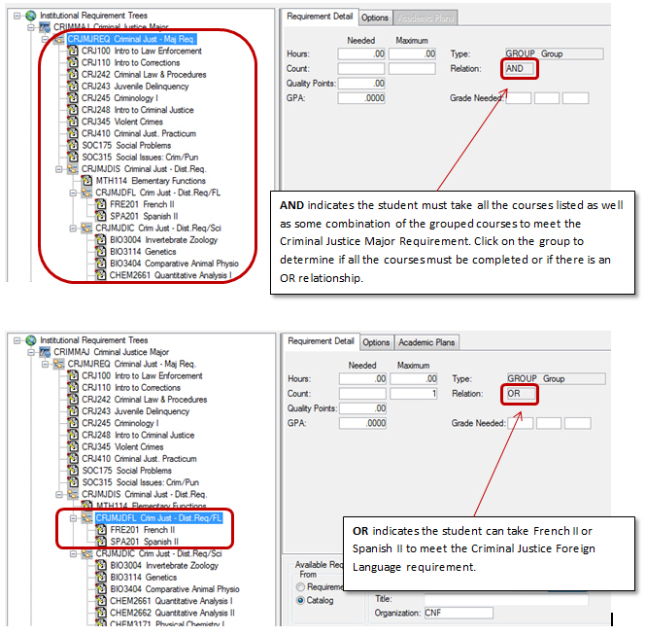Click the course icon beside SOC315 in bottom tree
This screenshot has height=635, width=646.
73,482
